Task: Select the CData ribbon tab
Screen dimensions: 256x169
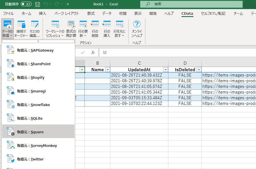Action: 187,14
